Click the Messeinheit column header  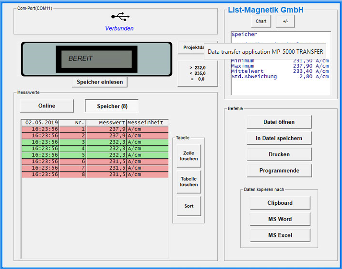coord(147,122)
